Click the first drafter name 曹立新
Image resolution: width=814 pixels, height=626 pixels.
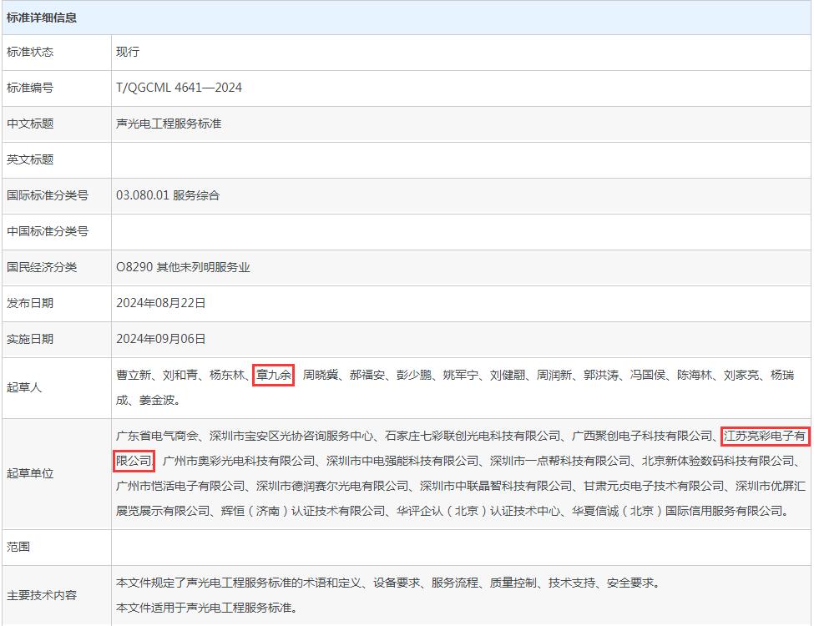coord(134,376)
